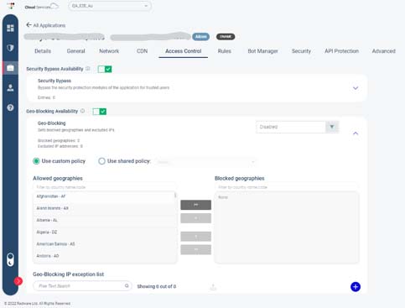This screenshot has width=405, height=308.
Task: Select Aland Islands - AX in allowed list
Action: point(104,208)
